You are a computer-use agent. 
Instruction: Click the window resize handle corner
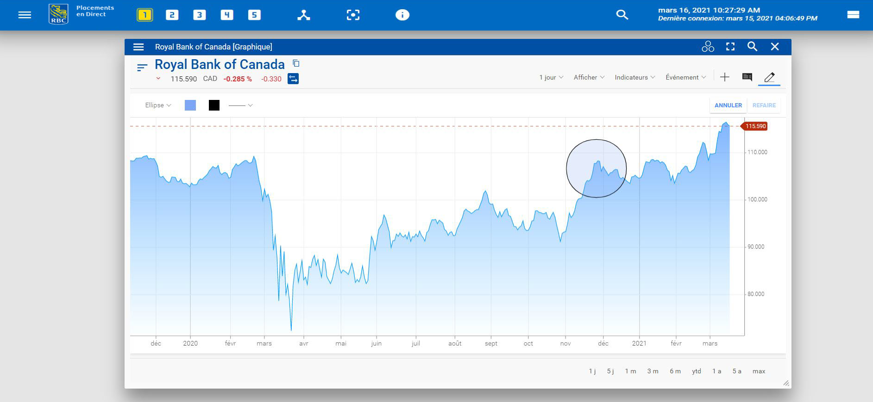[785, 383]
